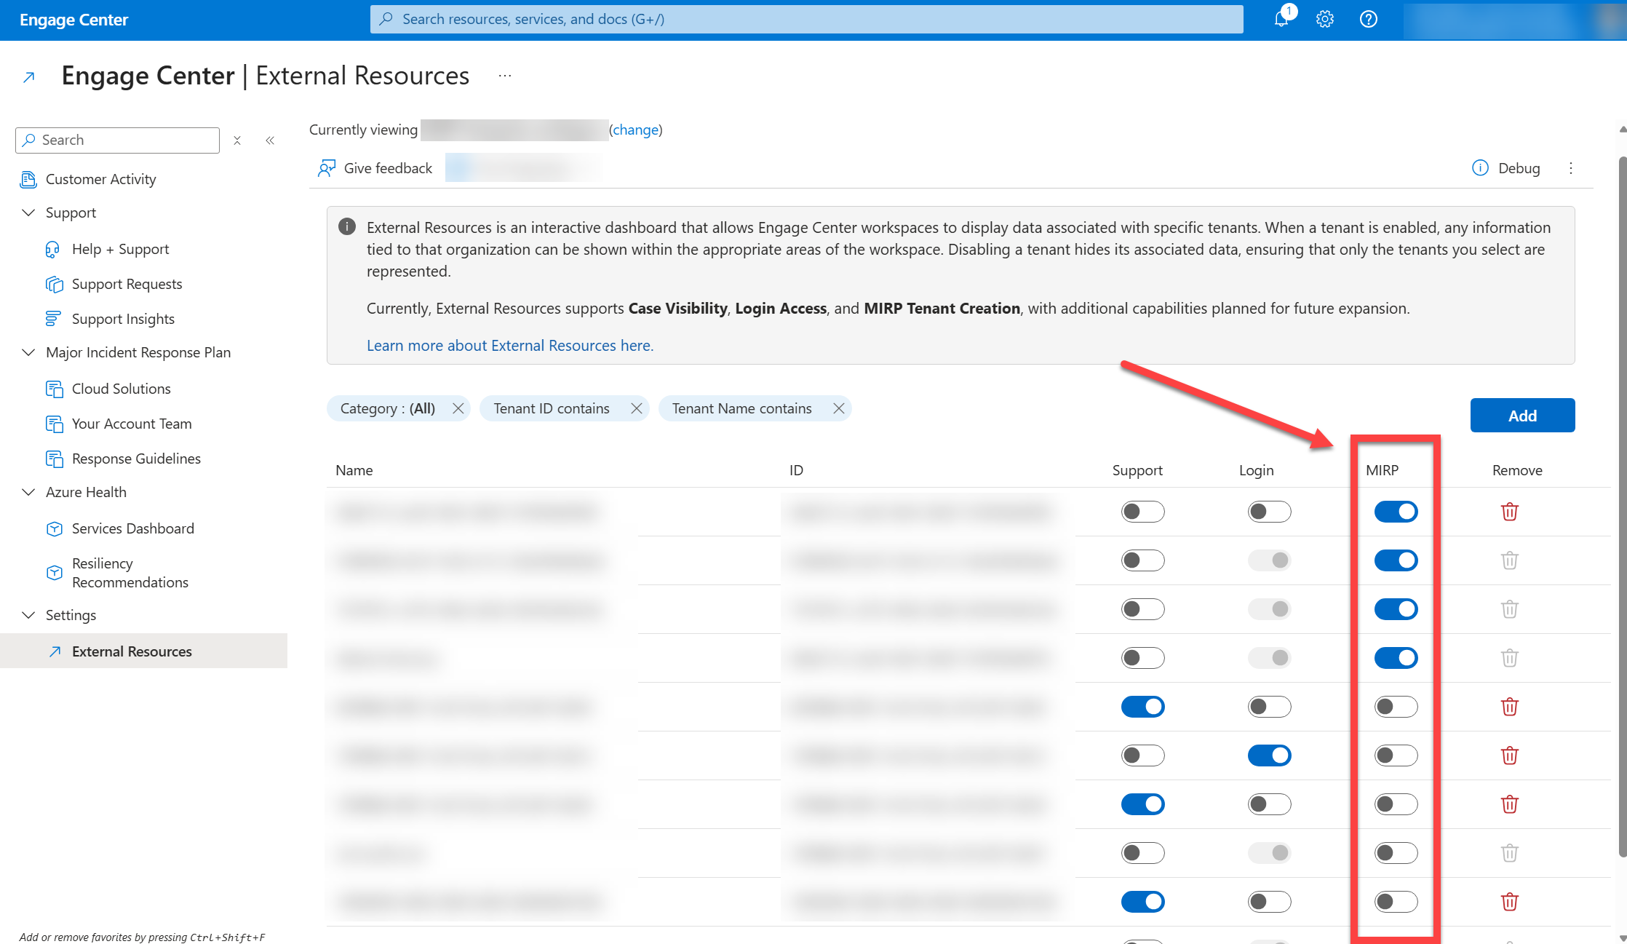Open the notifications bell icon
Viewport: 1627px width, 944px height.
click(x=1281, y=20)
